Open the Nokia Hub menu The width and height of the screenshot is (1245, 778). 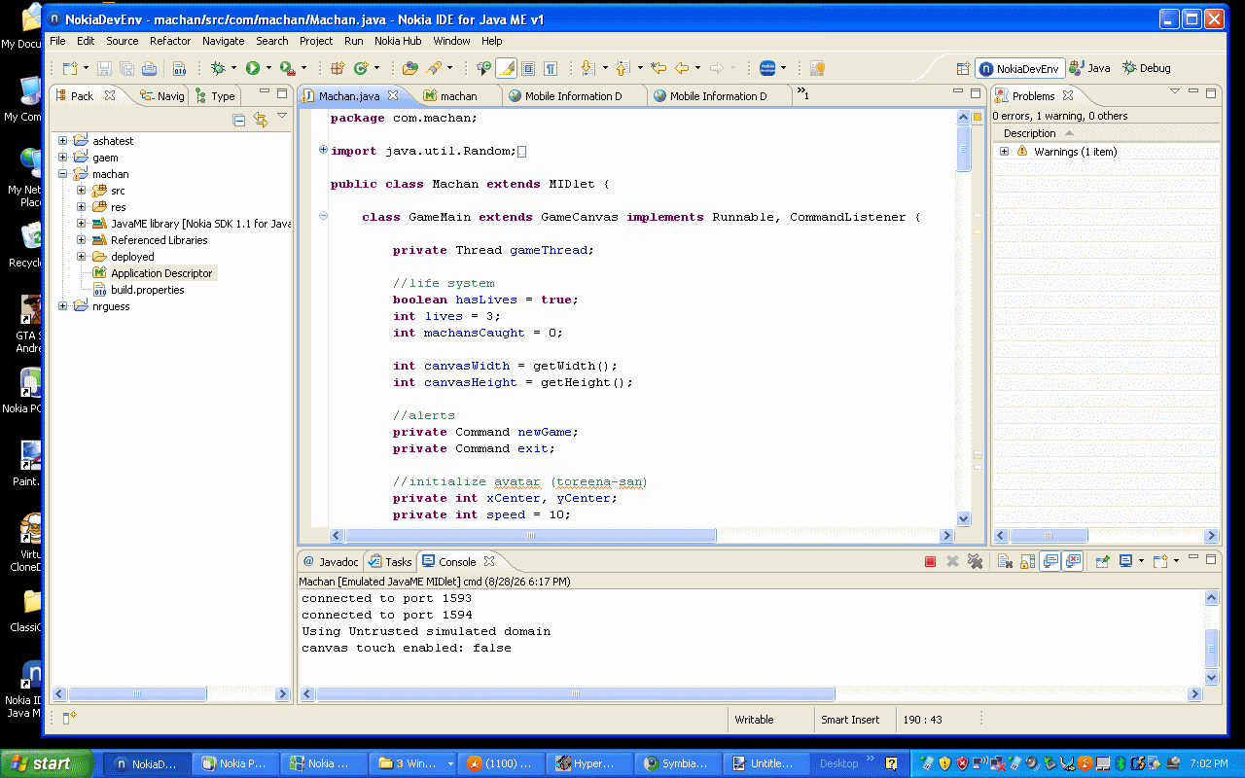398,41
